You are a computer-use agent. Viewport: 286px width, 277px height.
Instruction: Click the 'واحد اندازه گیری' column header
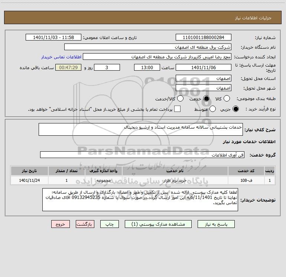pyautogui.click(x=103, y=171)
